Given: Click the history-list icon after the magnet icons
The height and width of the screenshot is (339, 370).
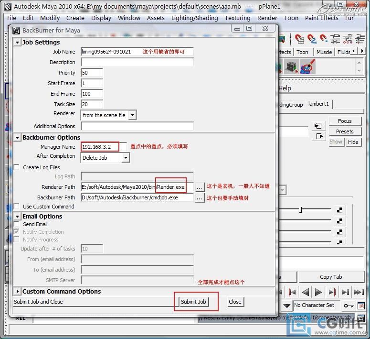Looking at the screenshot, I should point(335,39).
